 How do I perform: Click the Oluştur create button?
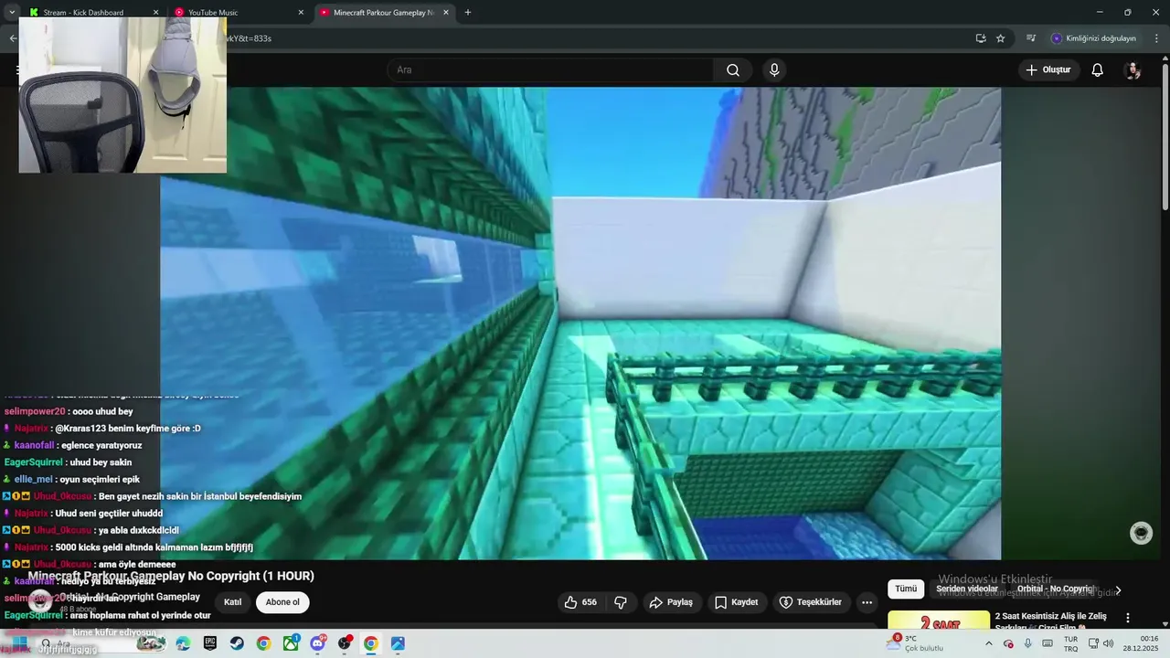pyautogui.click(x=1048, y=69)
